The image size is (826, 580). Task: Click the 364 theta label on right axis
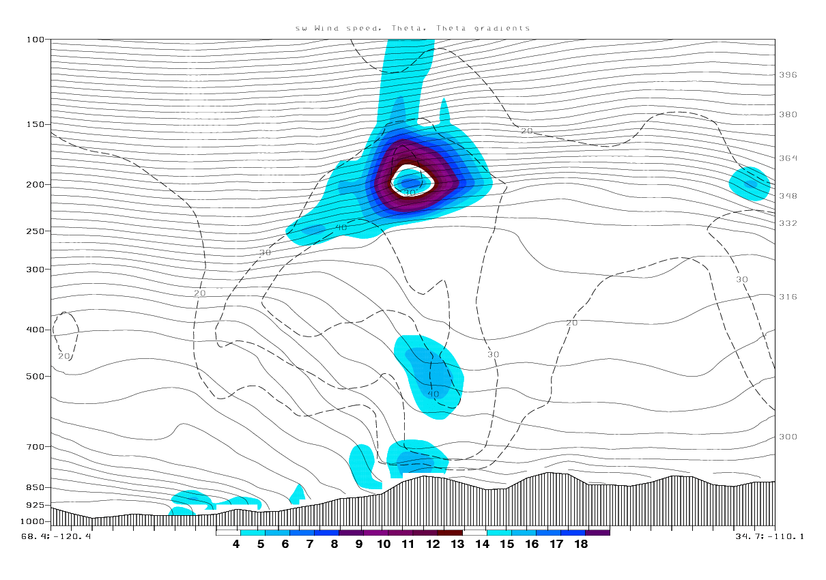click(788, 158)
